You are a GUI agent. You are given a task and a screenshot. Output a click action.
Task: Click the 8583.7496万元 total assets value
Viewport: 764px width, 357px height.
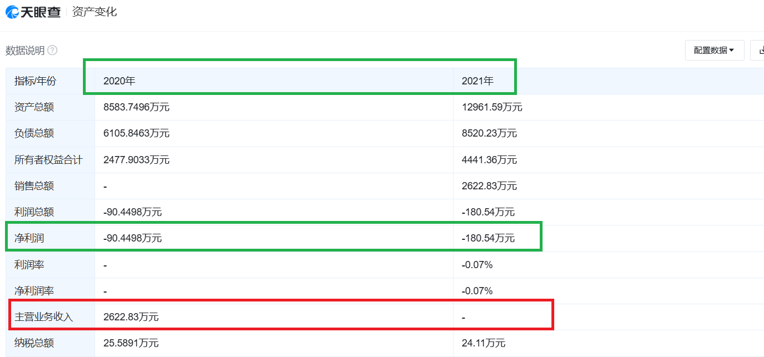click(x=136, y=107)
